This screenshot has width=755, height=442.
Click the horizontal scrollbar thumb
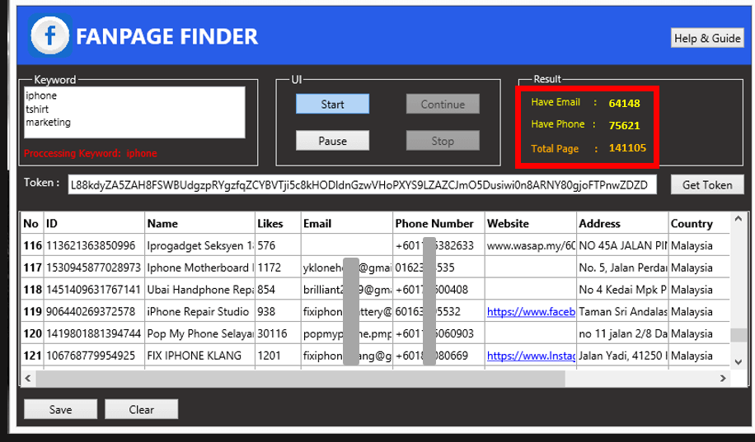point(300,379)
